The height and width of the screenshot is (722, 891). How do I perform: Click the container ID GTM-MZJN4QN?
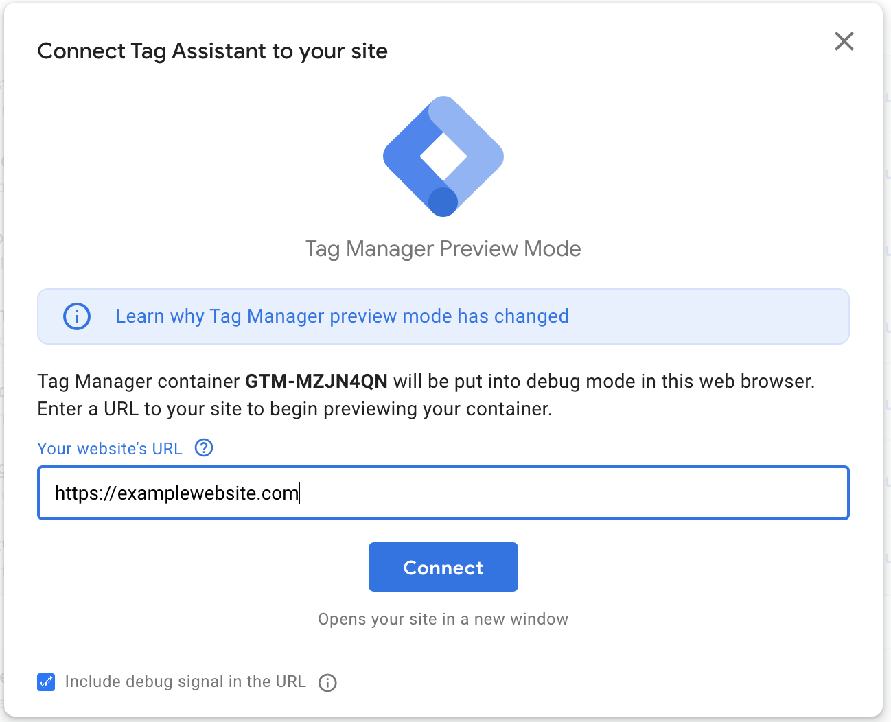point(316,382)
